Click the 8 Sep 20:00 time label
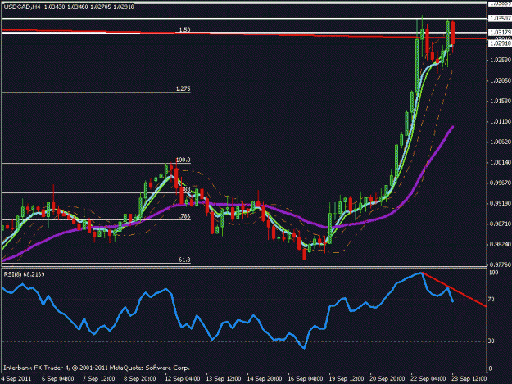Screen dimensions: 512x384 140,378
